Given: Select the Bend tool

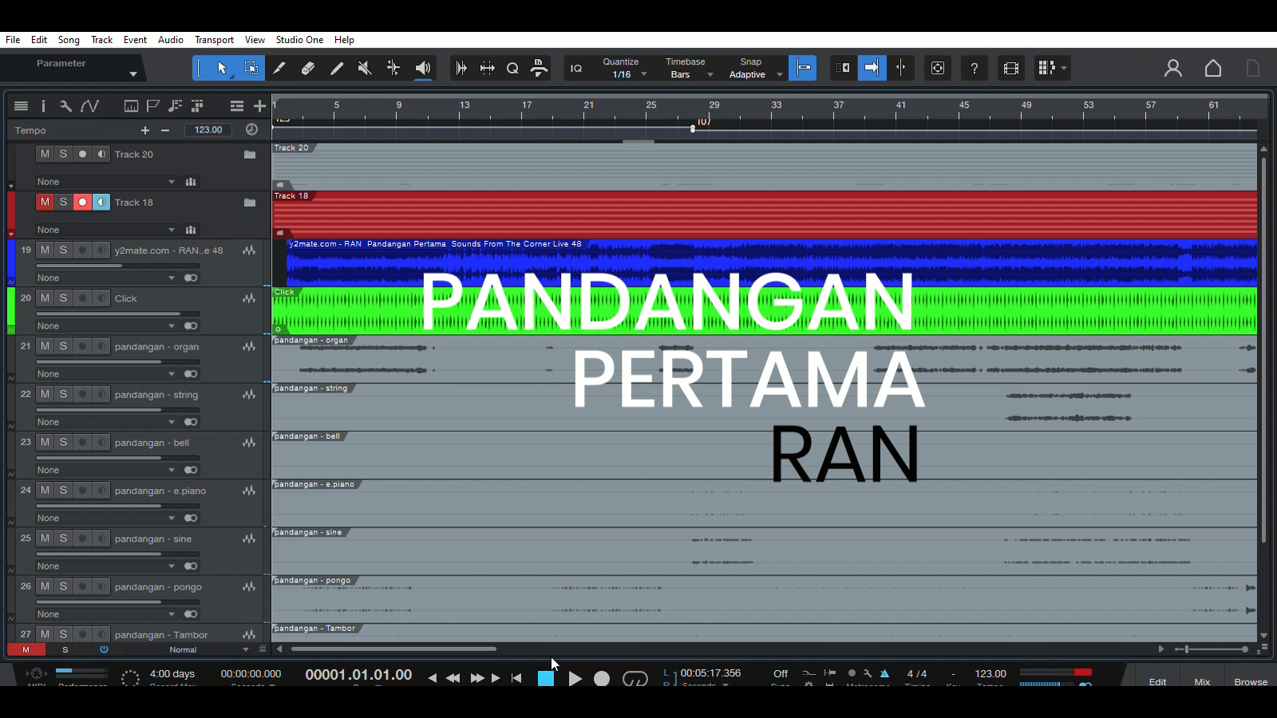Looking at the screenshot, I should point(393,69).
